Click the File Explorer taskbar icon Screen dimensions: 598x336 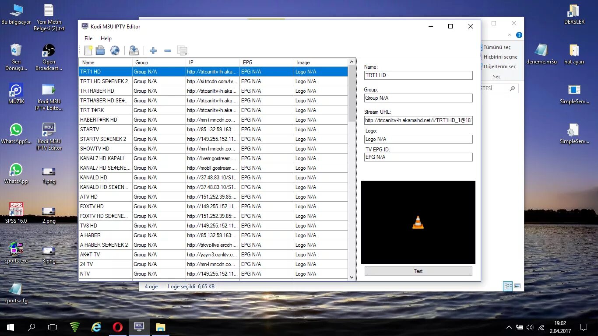160,327
